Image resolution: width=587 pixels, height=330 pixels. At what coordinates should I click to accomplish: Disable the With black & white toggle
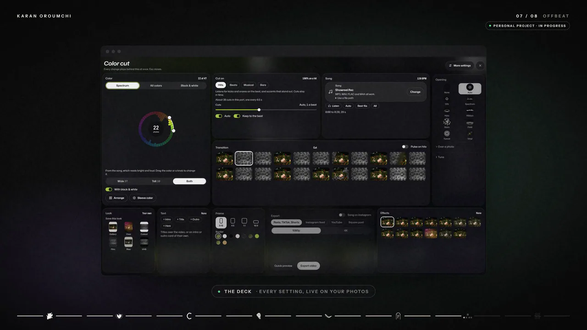point(109,189)
